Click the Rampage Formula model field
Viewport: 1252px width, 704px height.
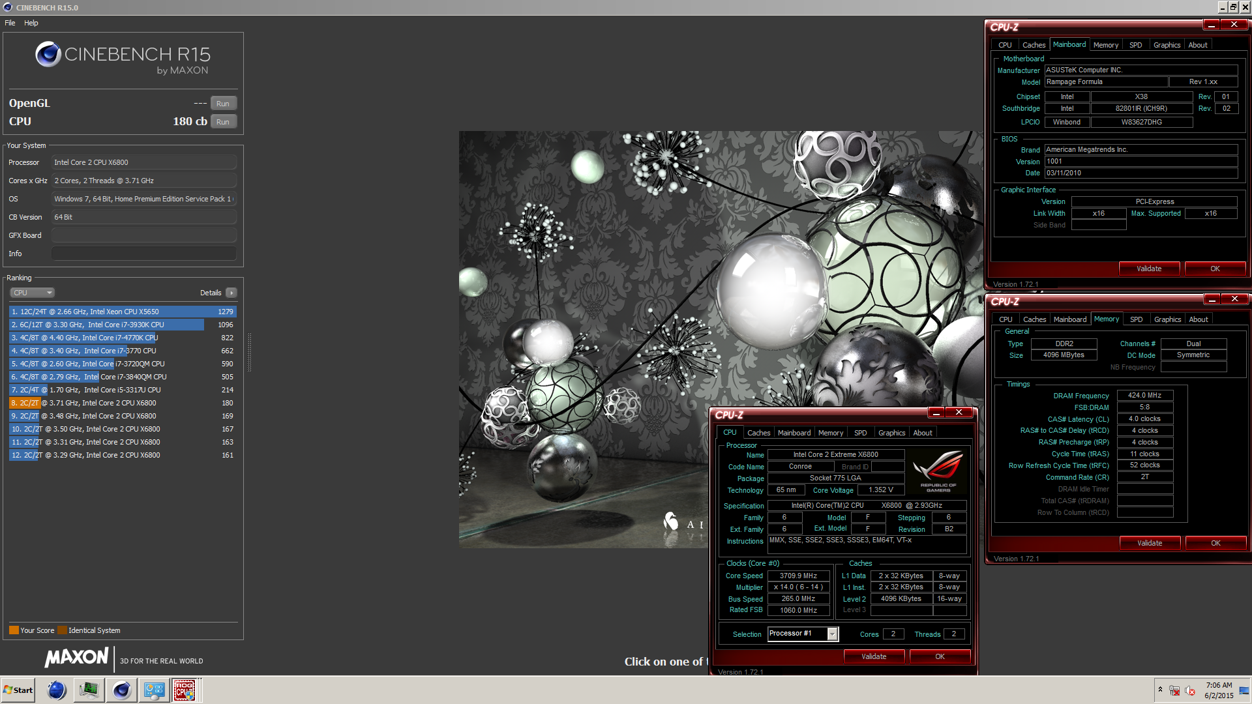coord(1106,82)
